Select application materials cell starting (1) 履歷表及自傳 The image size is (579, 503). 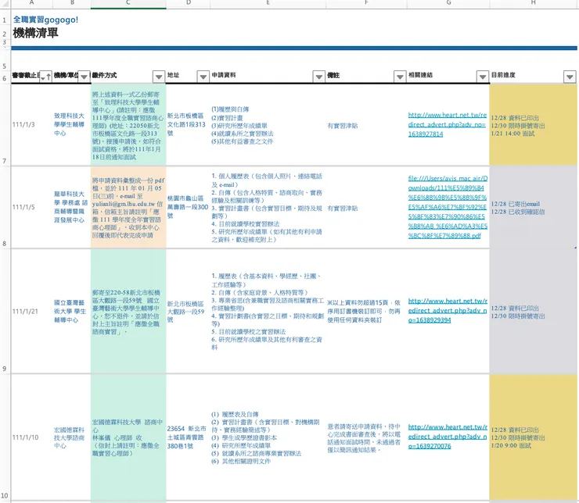coord(268,437)
